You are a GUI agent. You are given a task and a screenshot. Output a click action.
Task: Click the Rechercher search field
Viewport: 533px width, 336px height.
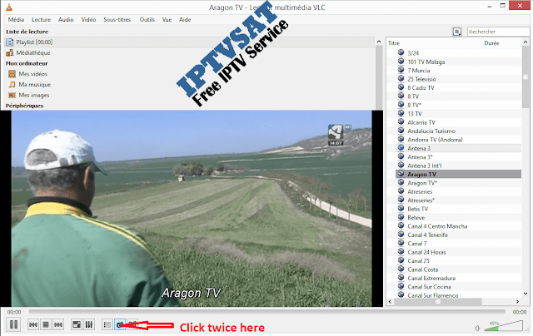pos(498,32)
